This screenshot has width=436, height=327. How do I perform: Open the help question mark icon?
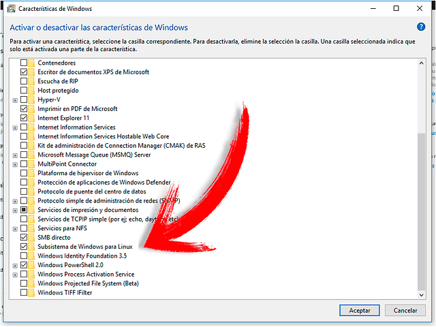(x=421, y=27)
